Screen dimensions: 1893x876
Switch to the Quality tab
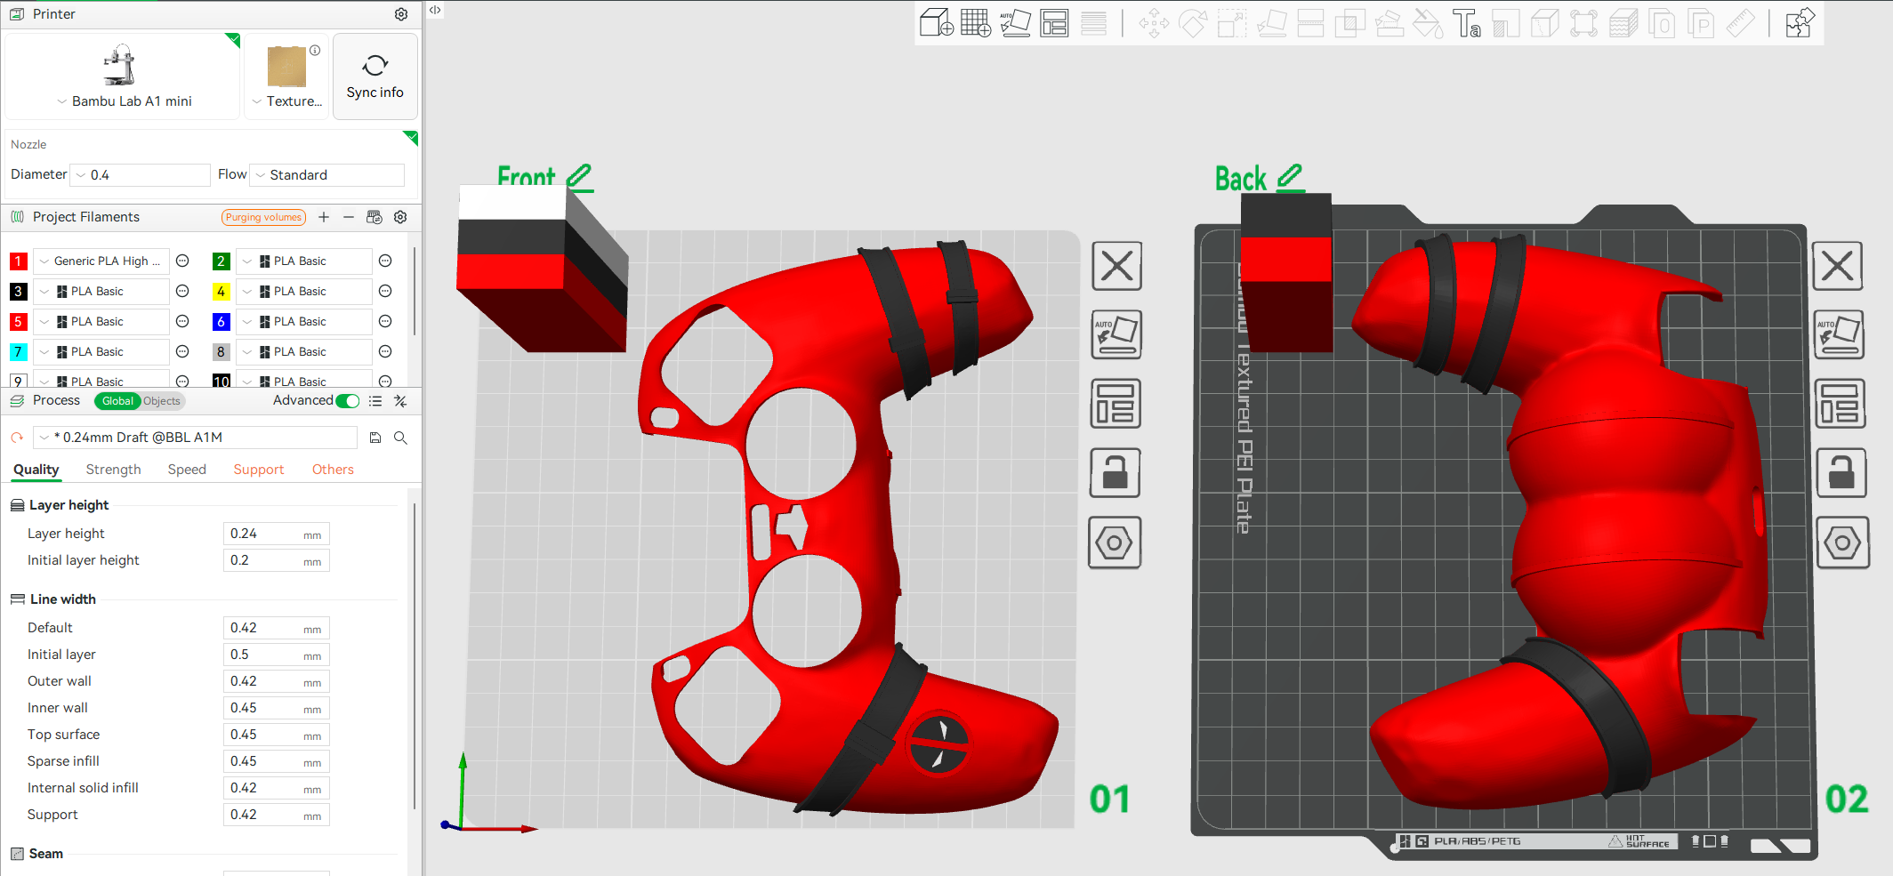point(36,470)
